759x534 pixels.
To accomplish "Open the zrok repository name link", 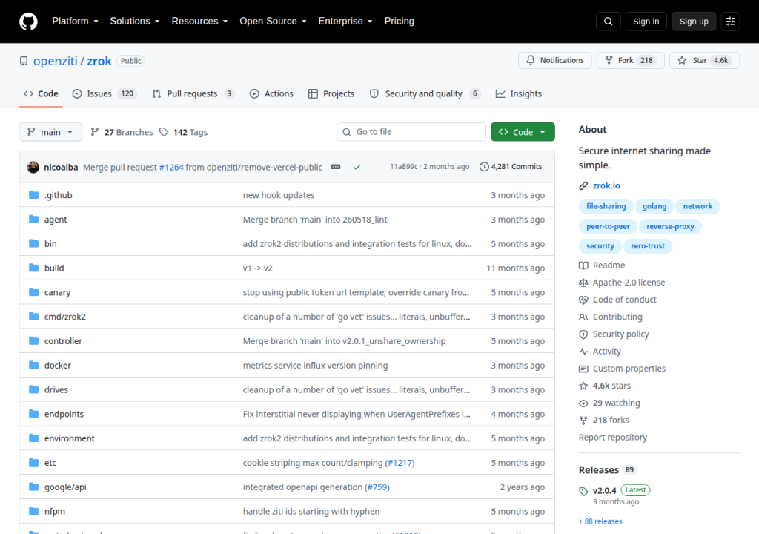I will click(99, 61).
